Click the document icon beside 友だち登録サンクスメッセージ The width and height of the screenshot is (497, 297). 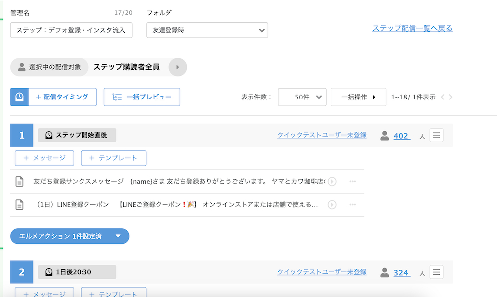[x=19, y=182]
